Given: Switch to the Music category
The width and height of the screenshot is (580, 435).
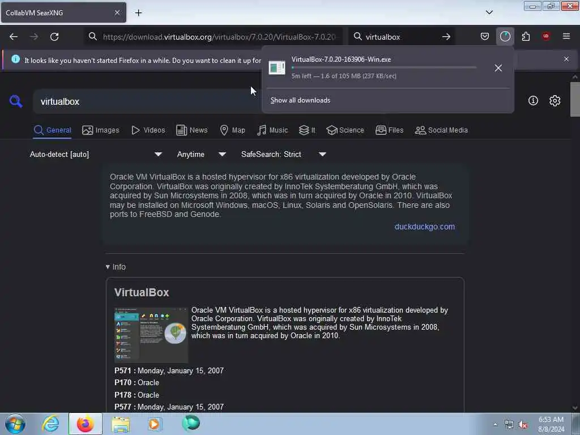Looking at the screenshot, I should point(272,130).
